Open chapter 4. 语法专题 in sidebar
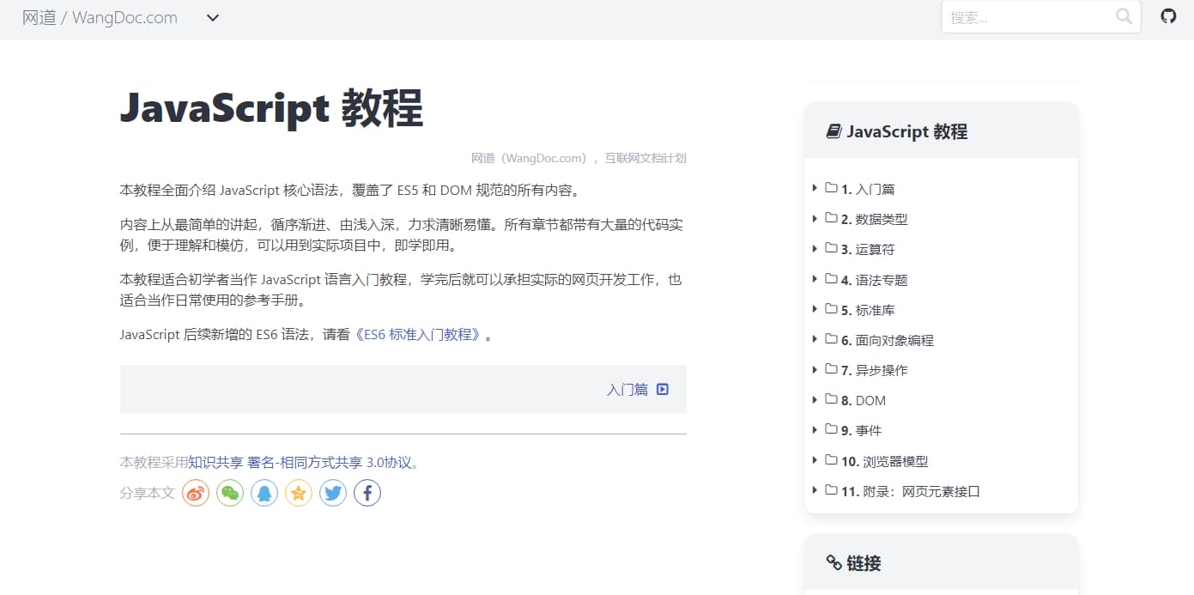The width and height of the screenshot is (1194, 595). [x=874, y=280]
